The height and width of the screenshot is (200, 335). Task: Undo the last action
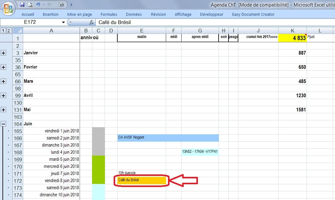[38, 5]
